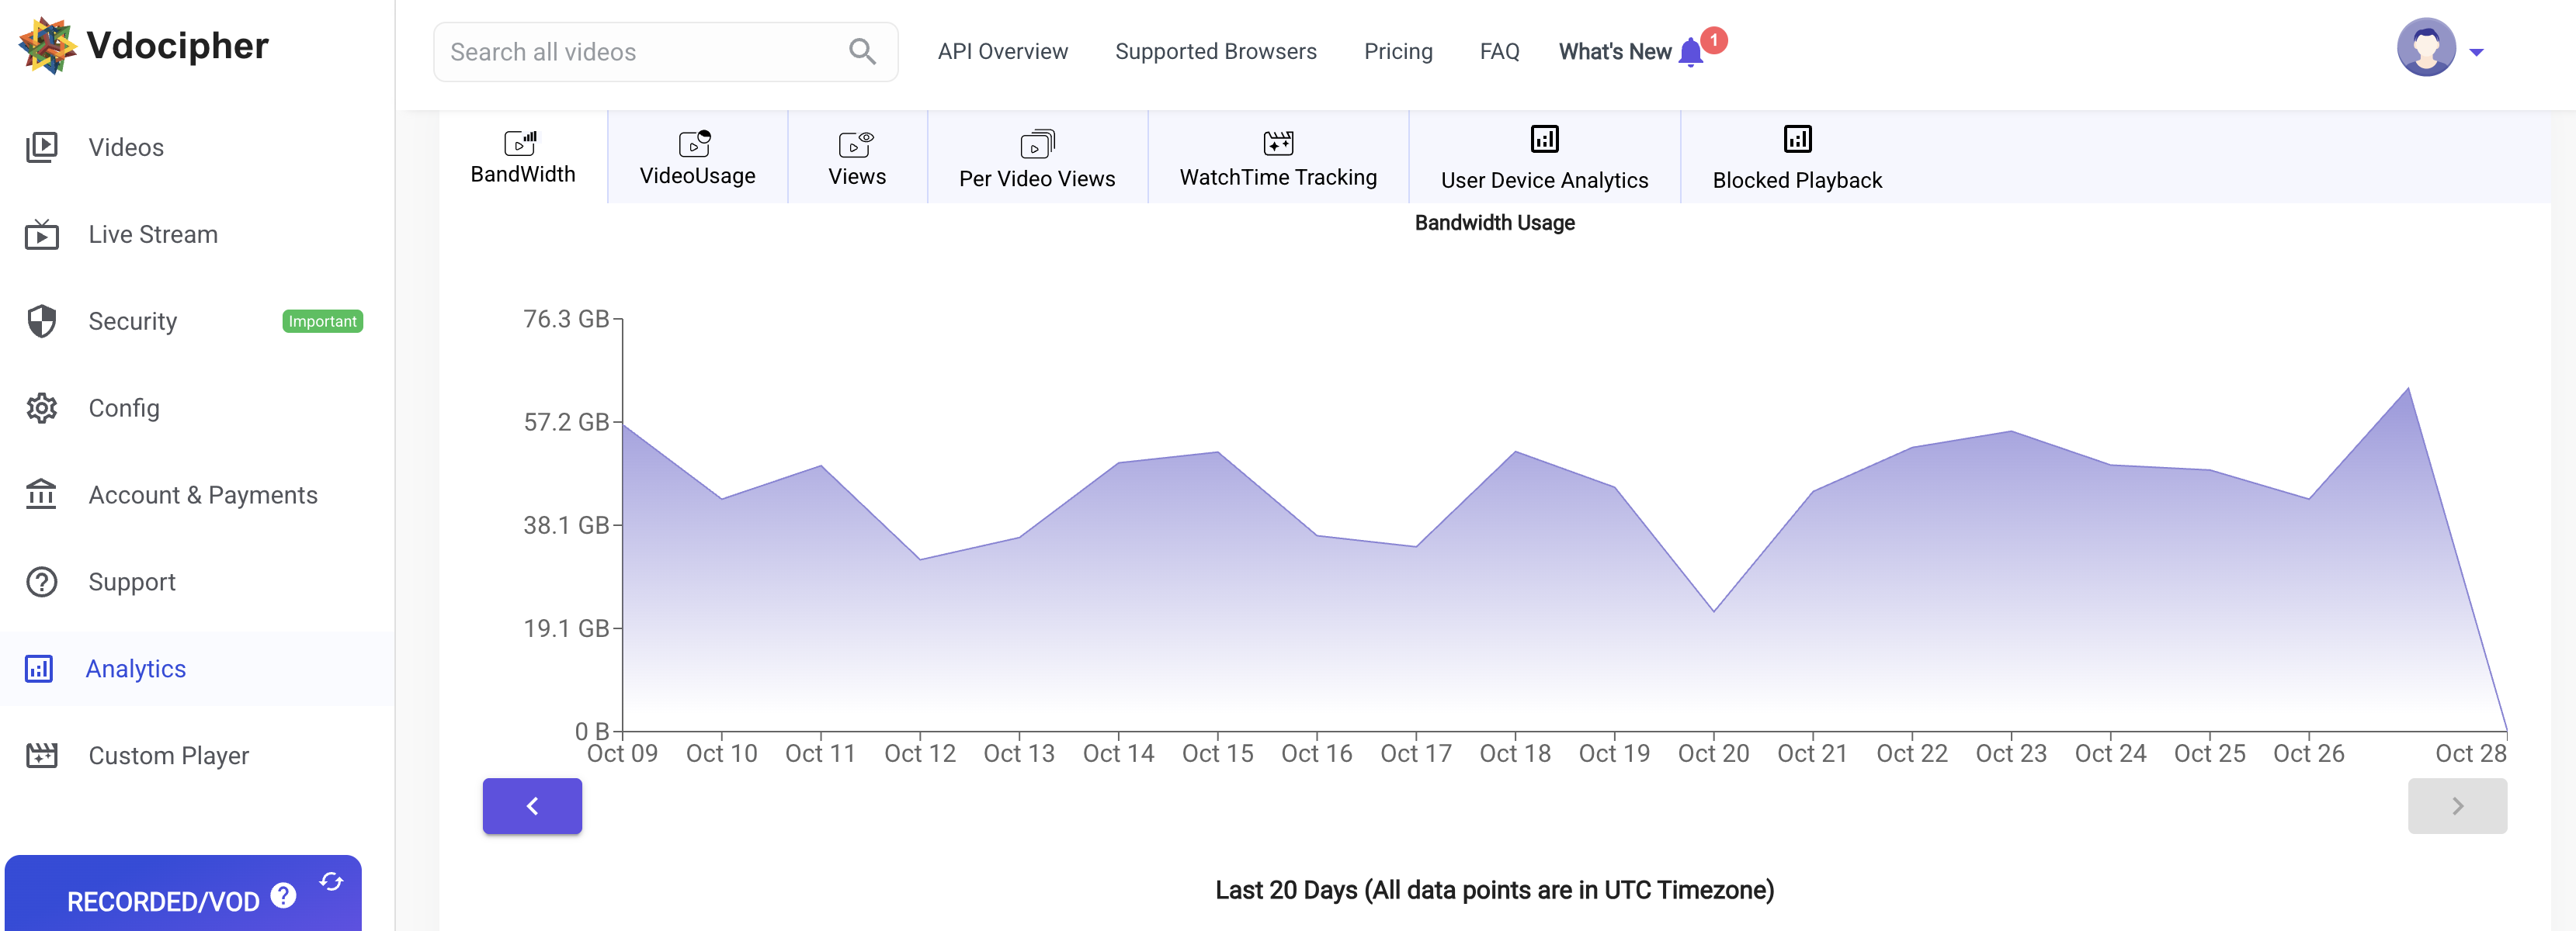Click the disabled next range chevron button
Image resolution: width=2576 pixels, height=931 pixels.
point(2457,805)
